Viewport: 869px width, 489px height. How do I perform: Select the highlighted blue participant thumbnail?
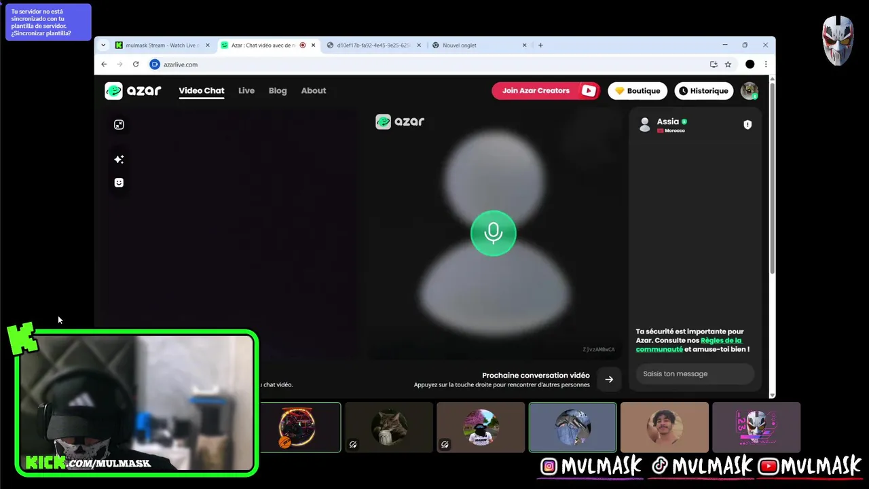pos(573,427)
